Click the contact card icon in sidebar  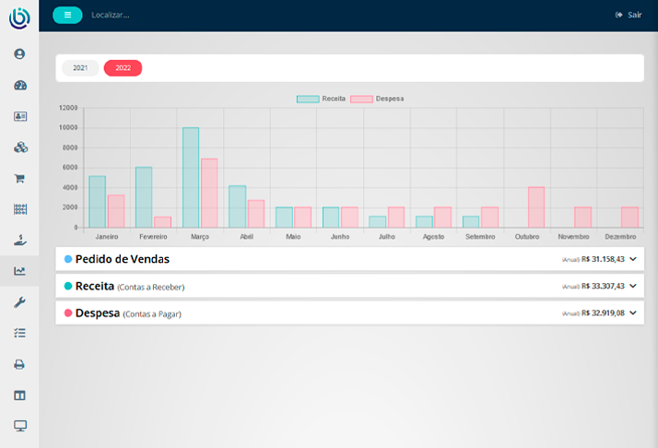[19, 116]
